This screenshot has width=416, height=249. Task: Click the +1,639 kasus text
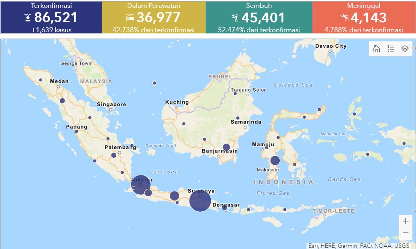coord(52,30)
